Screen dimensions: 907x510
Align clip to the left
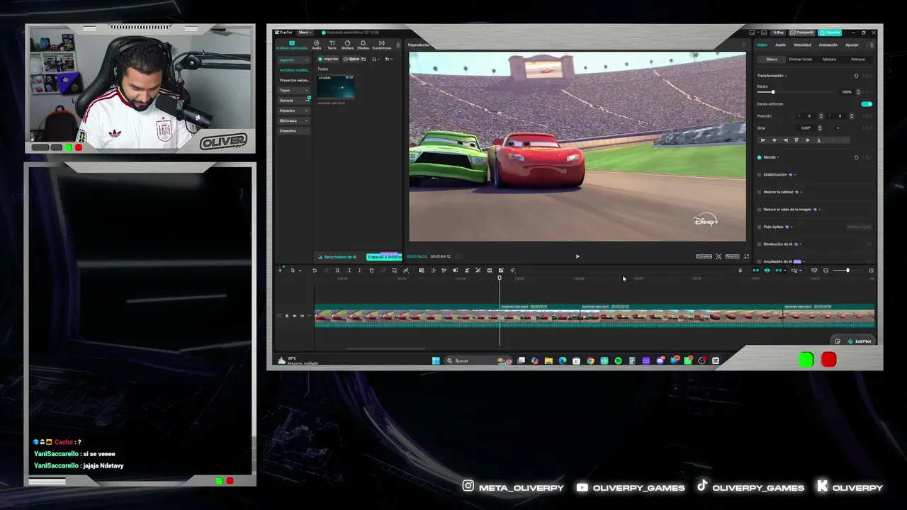click(x=762, y=140)
